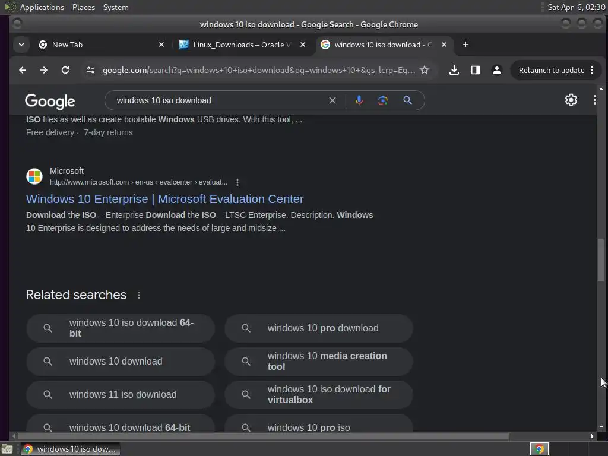The height and width of the screenshot is (456, 608).
Task: Open options for the Microsoft result
Action: [x=237, y=182]
